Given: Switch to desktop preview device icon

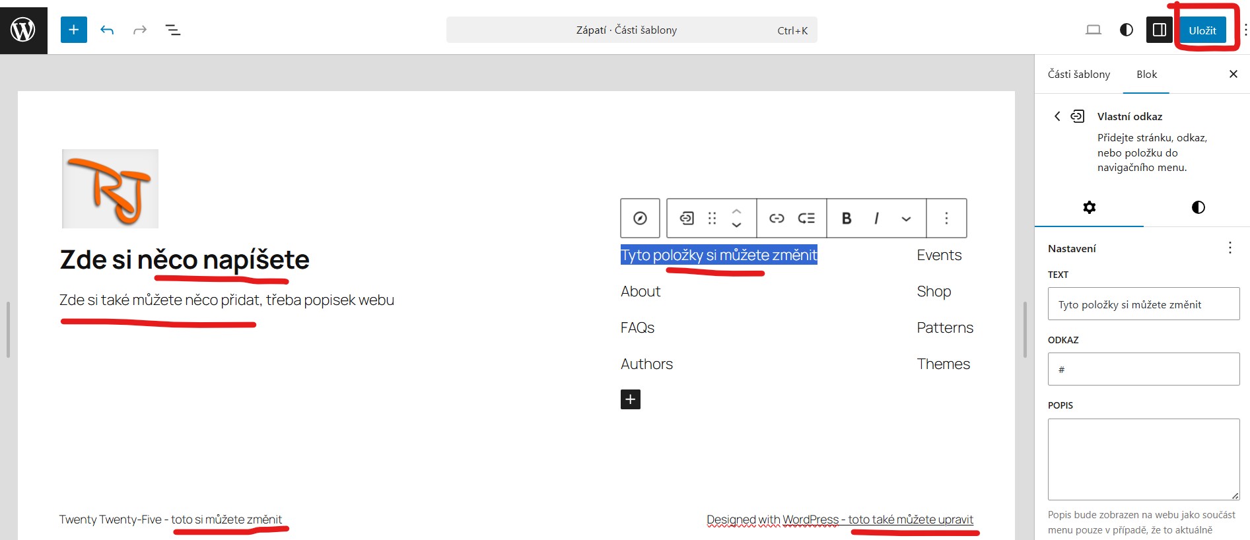Looking at the screenshot, I should coord(1094,30).
